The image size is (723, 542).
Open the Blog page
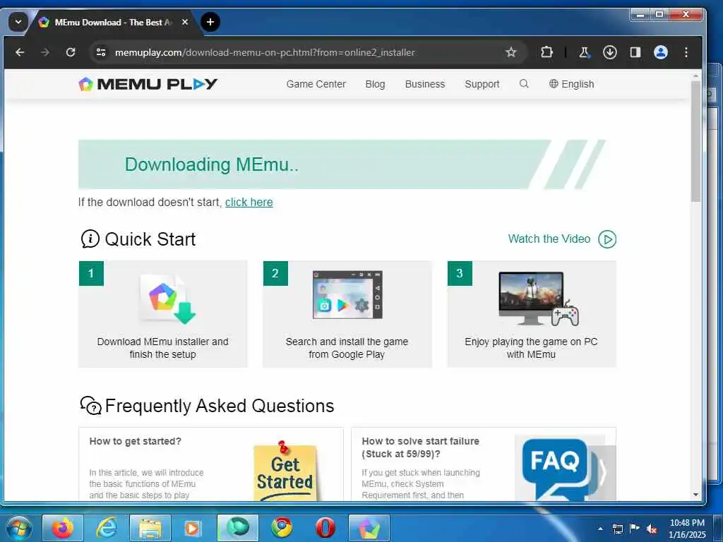pos(375,84)
